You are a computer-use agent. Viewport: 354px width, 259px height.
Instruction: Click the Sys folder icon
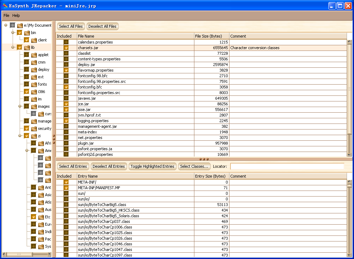tap(41, 247)
